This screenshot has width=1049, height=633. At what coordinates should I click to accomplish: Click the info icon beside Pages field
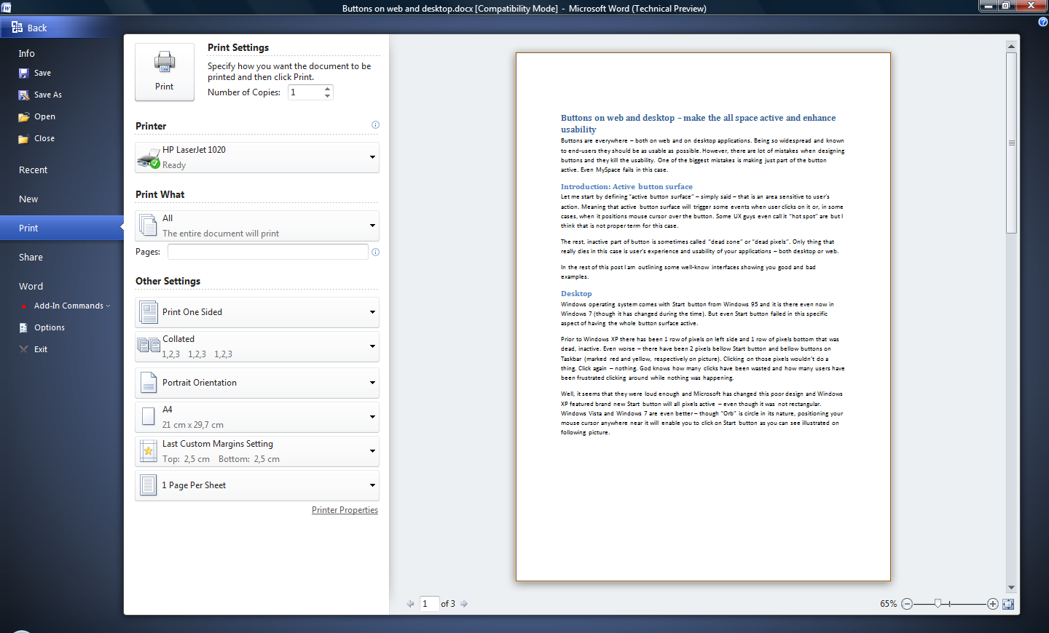pyautogui.click(x=375, y=252)
